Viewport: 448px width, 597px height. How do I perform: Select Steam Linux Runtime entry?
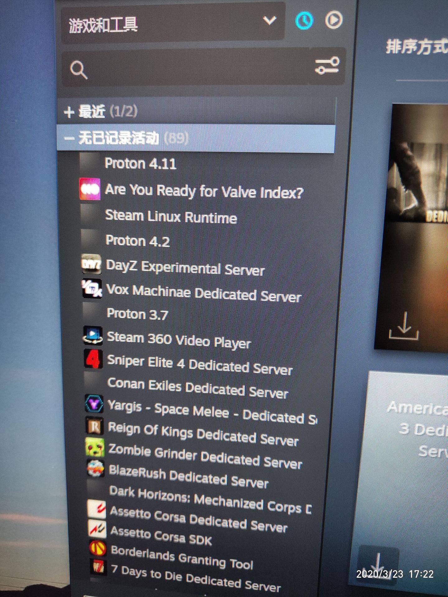pos(171,216)
